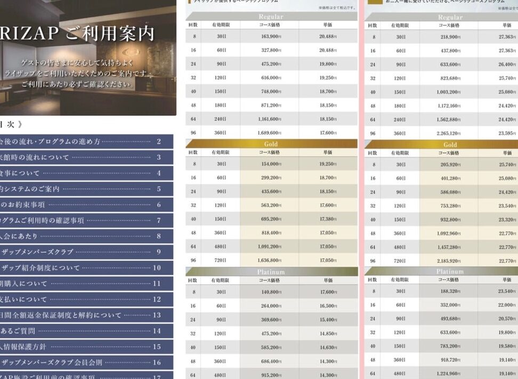Select the price cell 748,000円

pos(271,92)
